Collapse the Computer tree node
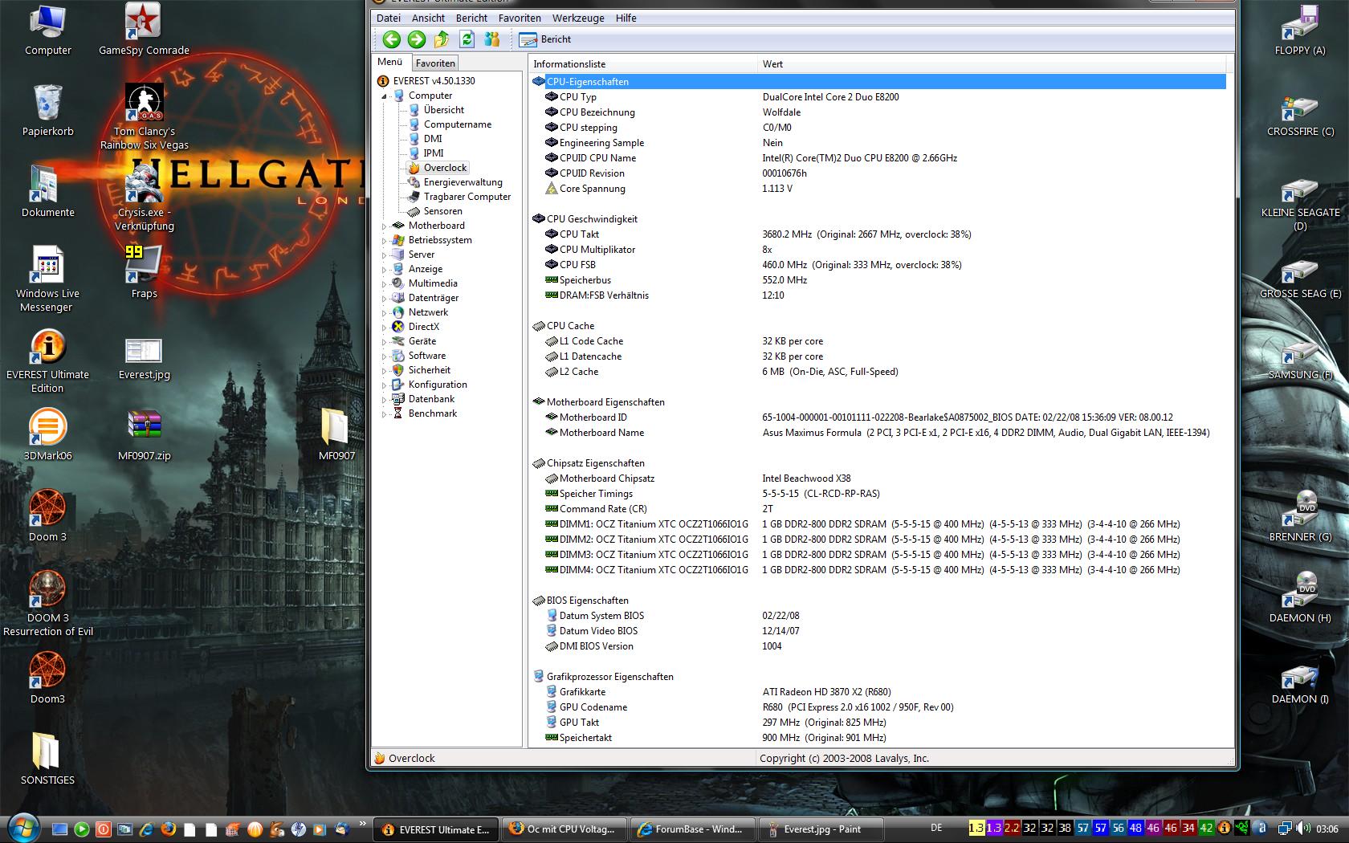The height and width of the screenshot is (843, 1349). coord(384,96)
